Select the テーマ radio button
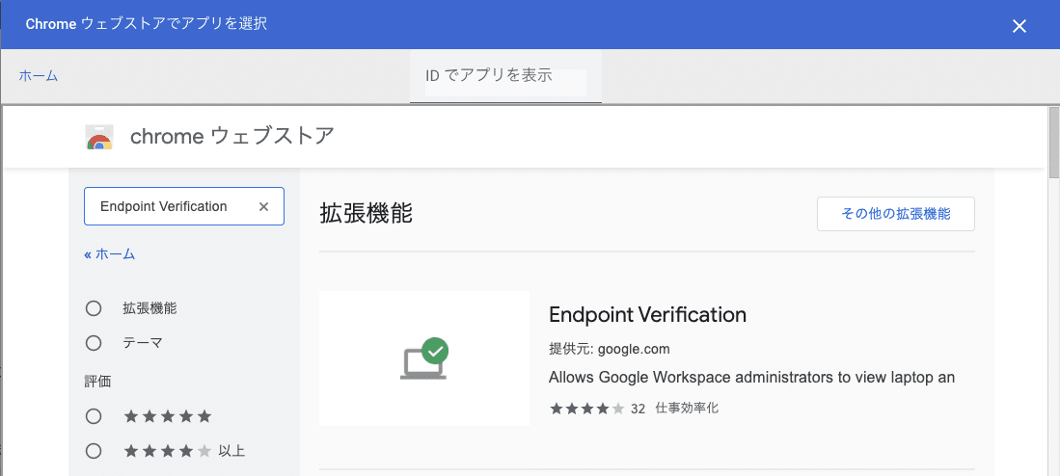This screenshot has width=1060, height=476. (x=94, y=342)
